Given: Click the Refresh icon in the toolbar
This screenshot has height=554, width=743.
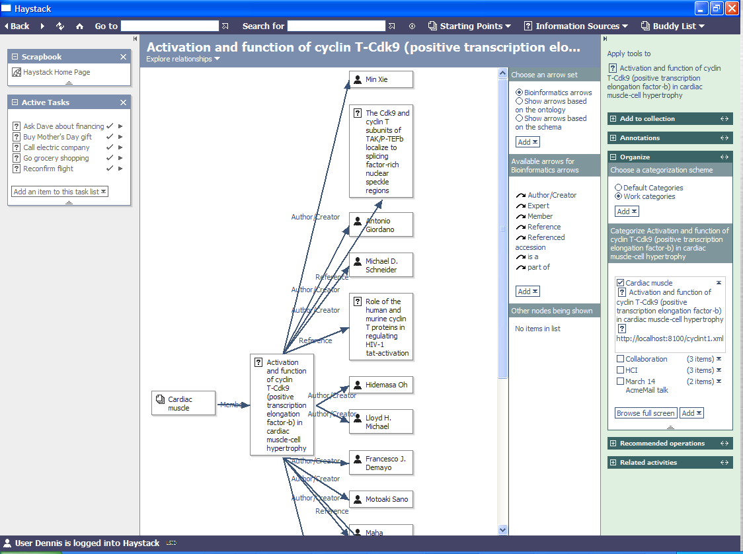Looking at the screenshot, I should pos(60,26).
